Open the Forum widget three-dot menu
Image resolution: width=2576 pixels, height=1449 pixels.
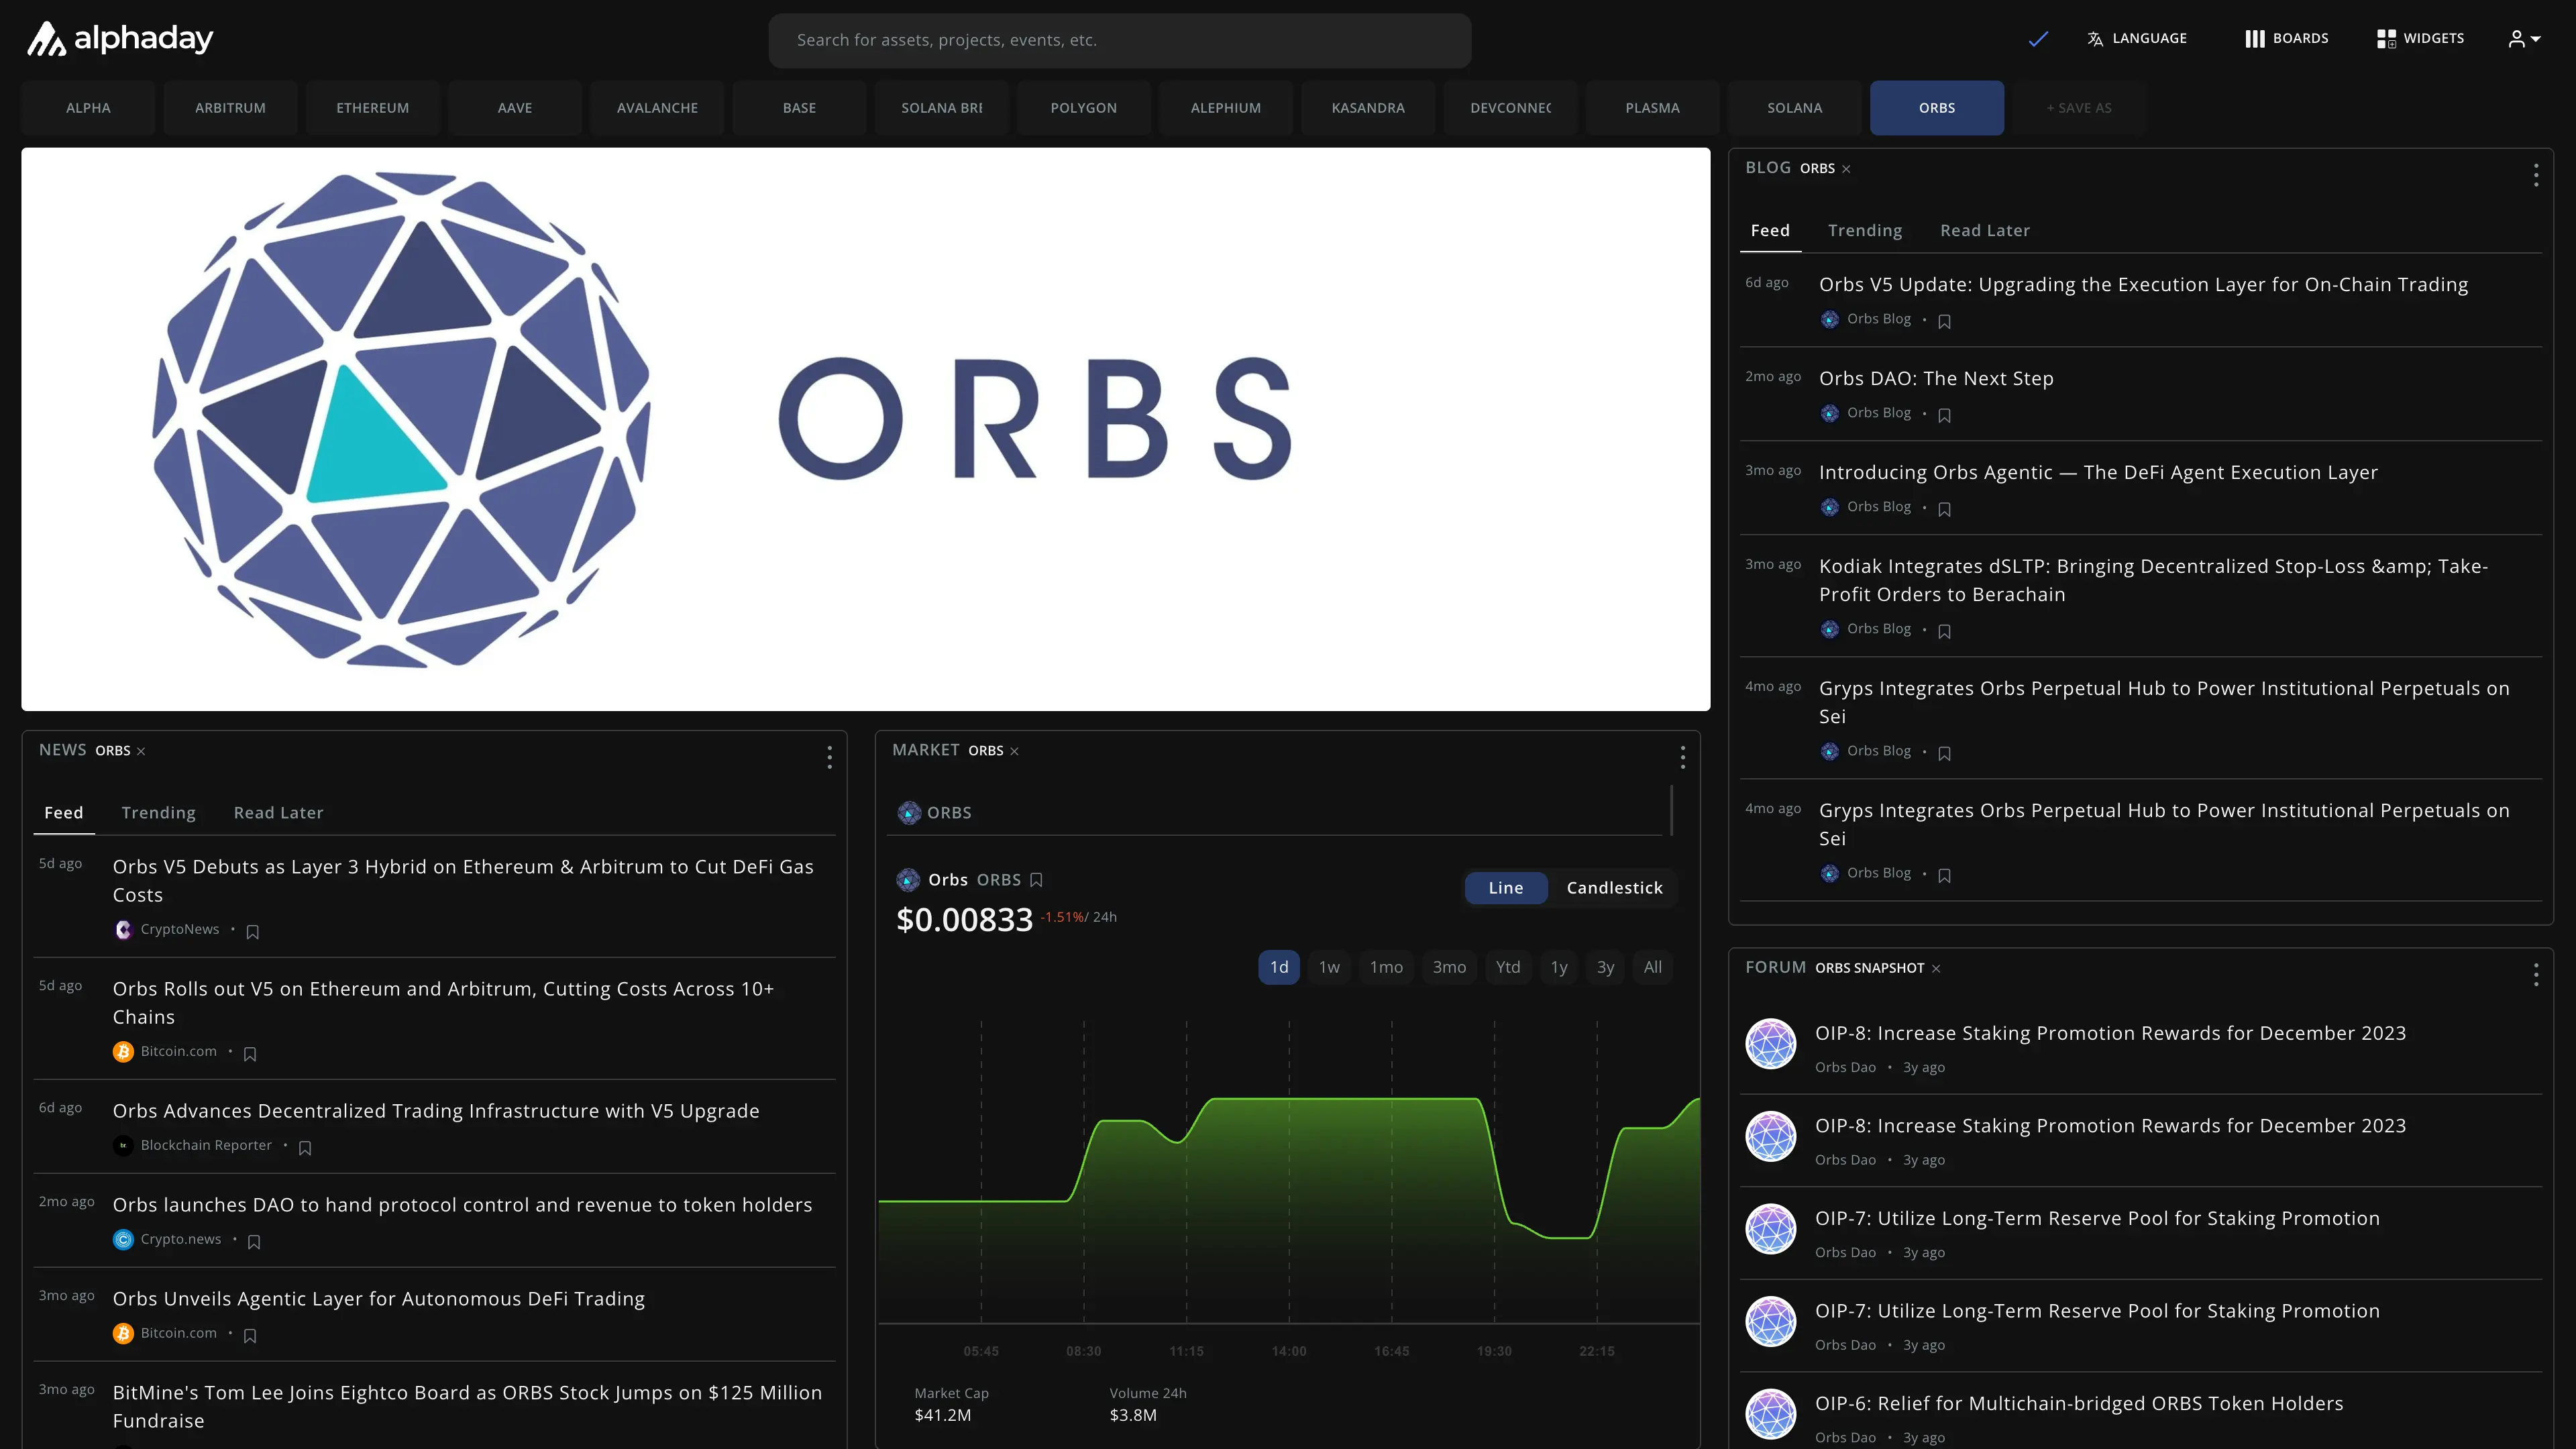pyautogui.click(x=2536, y=974)
